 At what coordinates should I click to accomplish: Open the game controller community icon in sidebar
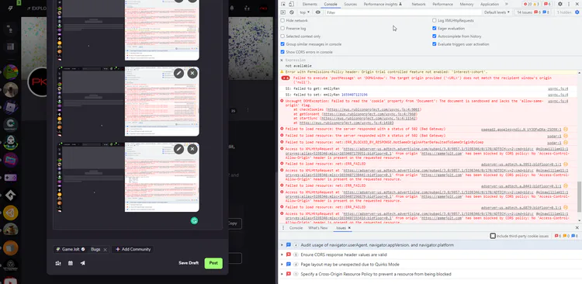tap(10, 178)
